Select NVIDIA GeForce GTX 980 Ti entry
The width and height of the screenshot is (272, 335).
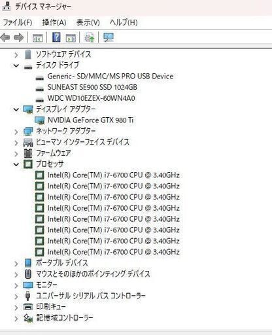tap(90, 120)
